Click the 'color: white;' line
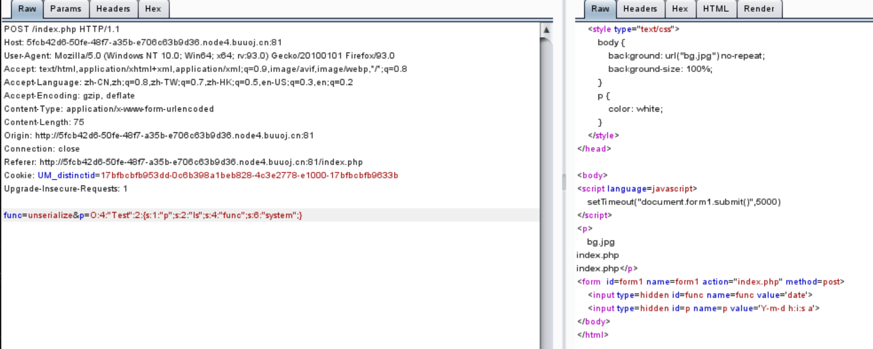The height and width of the screenshot is (349, 873). tap(635, 109)
